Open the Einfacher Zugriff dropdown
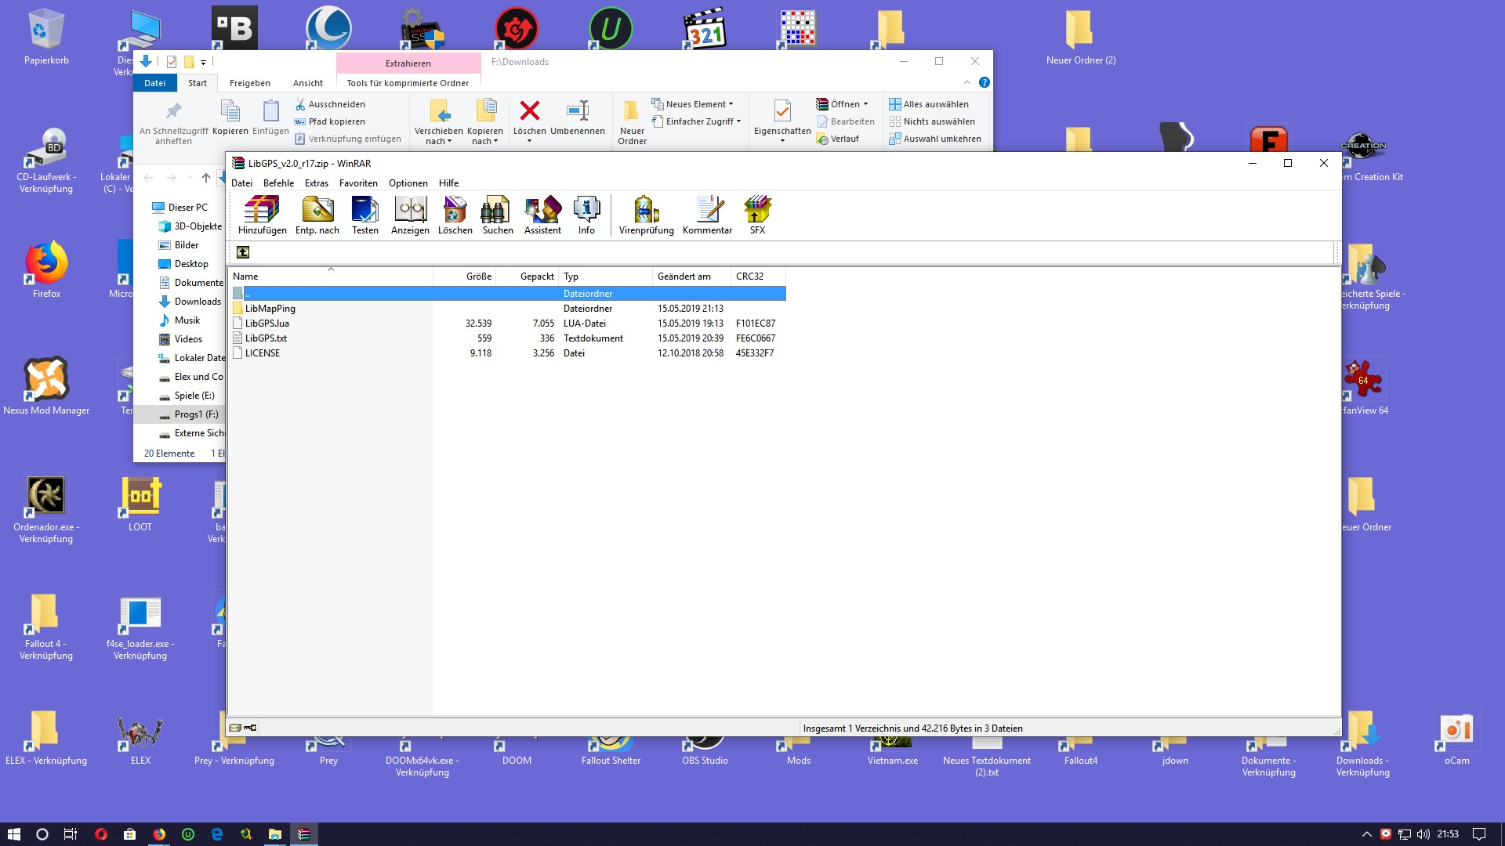1505x846 pixels. (738, 121)
